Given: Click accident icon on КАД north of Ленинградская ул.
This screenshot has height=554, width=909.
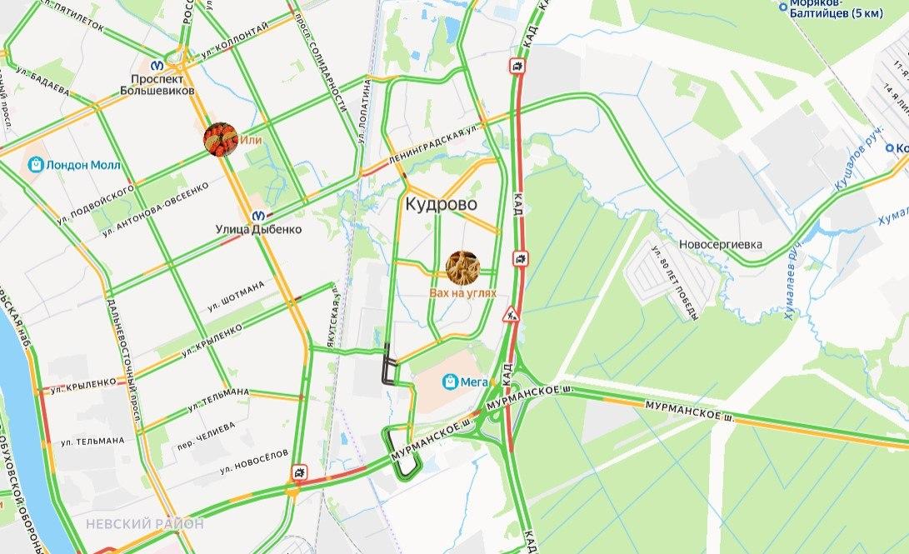Looking at the screenshot, I should pos(517,67).
